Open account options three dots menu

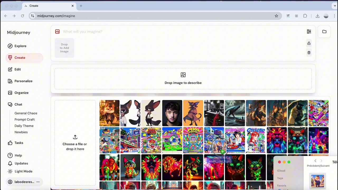tap(38, 182)
